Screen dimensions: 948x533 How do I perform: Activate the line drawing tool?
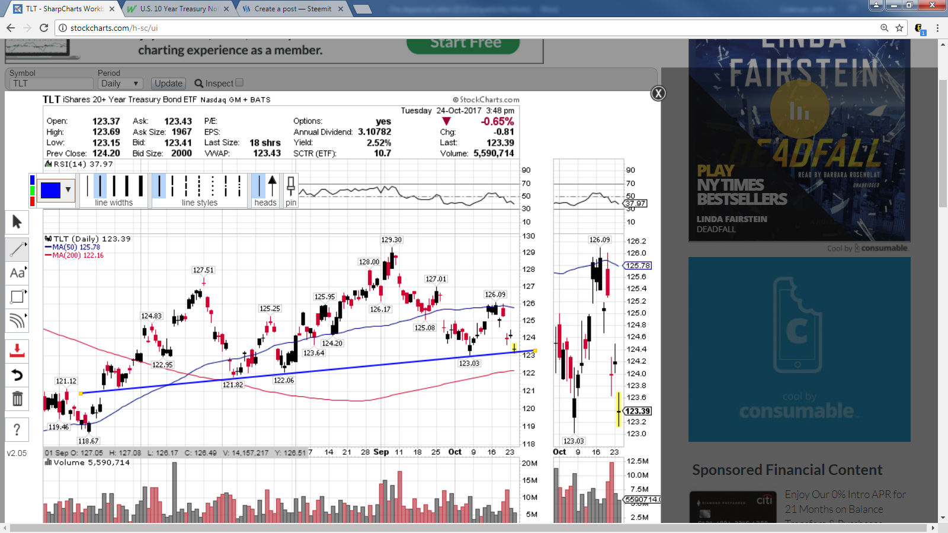pos(17,249)
